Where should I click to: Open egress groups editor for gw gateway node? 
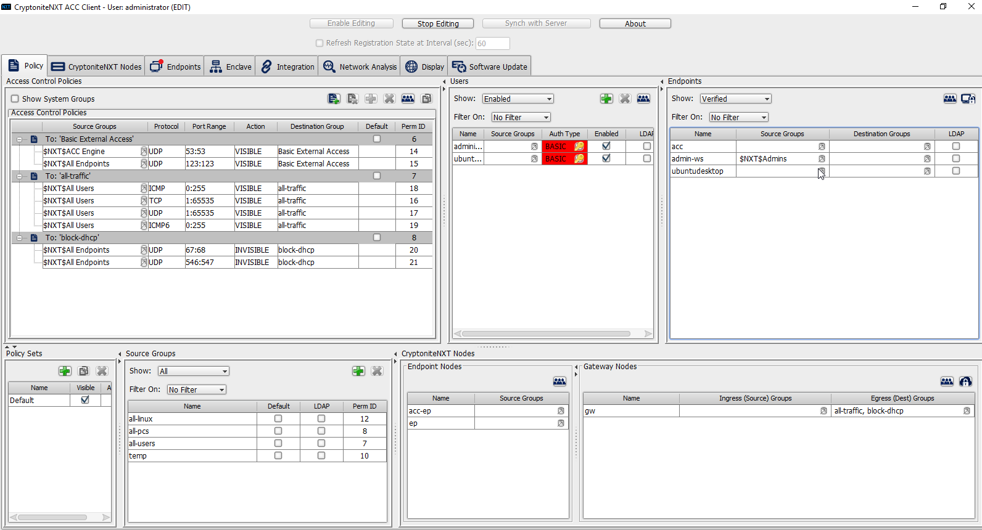coord(967,411)
